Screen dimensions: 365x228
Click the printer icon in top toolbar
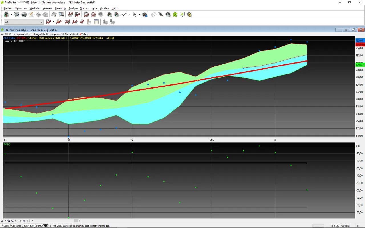pyautogui.click(x=24, y=14)
